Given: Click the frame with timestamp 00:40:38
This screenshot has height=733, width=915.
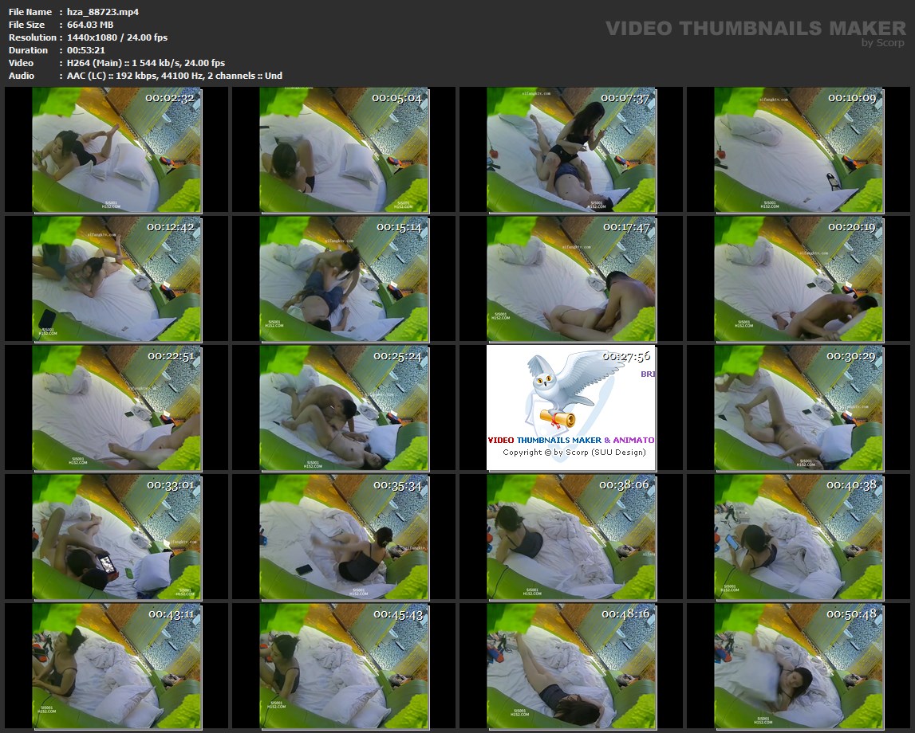Looking at the screenshot, I should tap(799, 537).
